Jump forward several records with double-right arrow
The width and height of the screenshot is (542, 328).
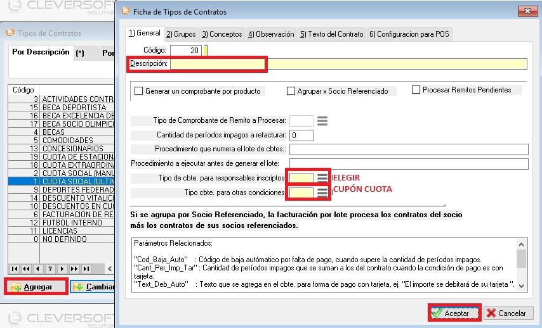pyautogui.click(x=74, y=268)
